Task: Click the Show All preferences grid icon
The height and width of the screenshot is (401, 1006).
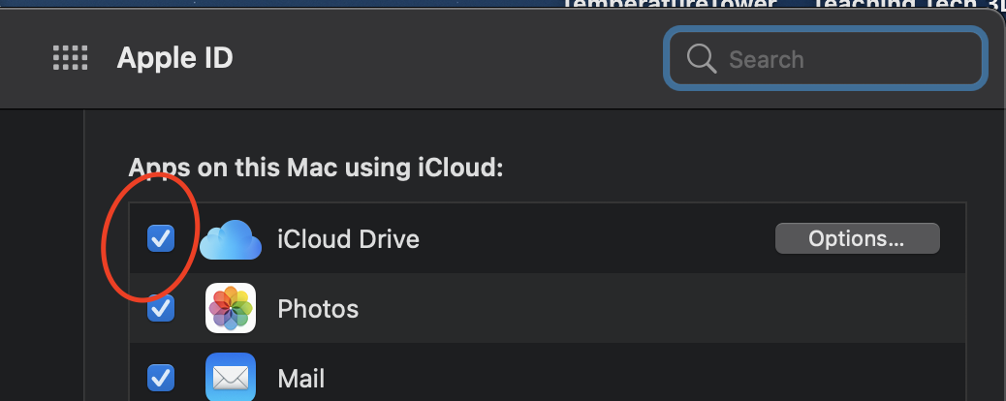Action: point(70,59)
